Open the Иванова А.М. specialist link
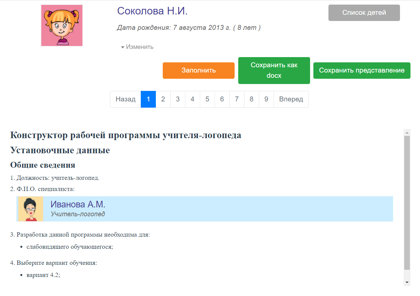This screenshot has height=296, width=420. pyautogui.click(x=78, y=204)
